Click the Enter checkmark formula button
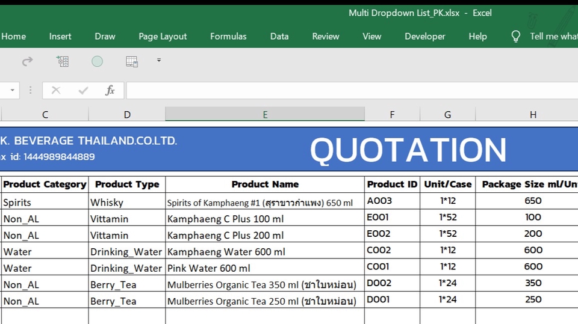This screenshot has width=578, height=324. point(83,90)
